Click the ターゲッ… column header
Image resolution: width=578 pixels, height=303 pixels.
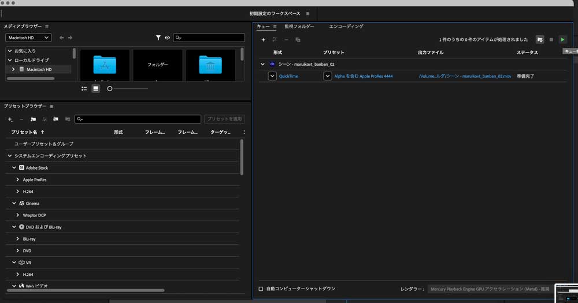(220, 132)
